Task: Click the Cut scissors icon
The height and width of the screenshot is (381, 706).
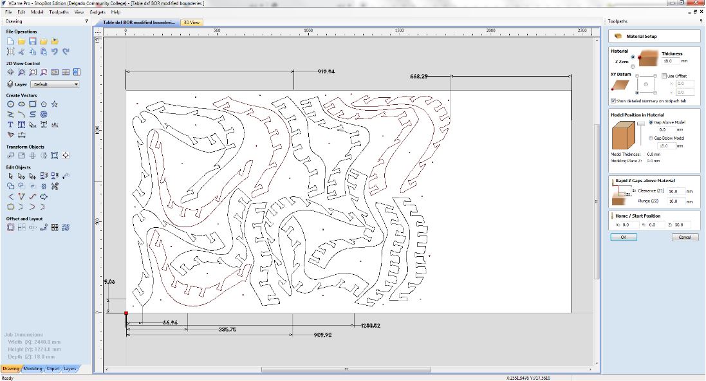Action: click(x=21, y=51)
